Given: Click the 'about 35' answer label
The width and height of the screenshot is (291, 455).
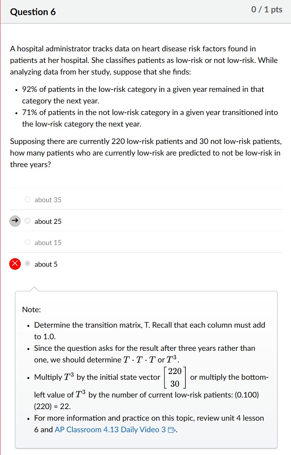Looking at the screenshot, I should pyautogui.click(x=47, y=200).
